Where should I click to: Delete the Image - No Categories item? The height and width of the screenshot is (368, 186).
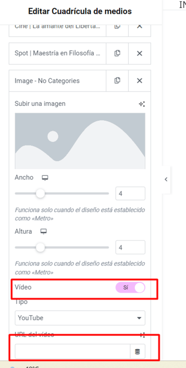coord(139,81)
